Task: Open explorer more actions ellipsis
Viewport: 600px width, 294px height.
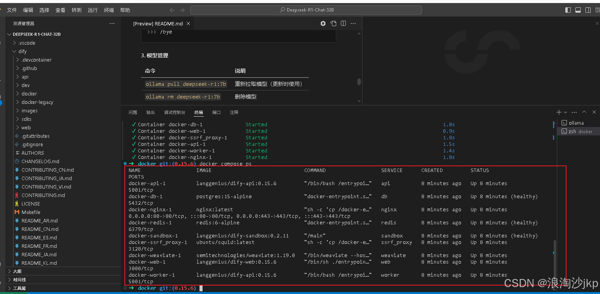Action: [112, 23]
